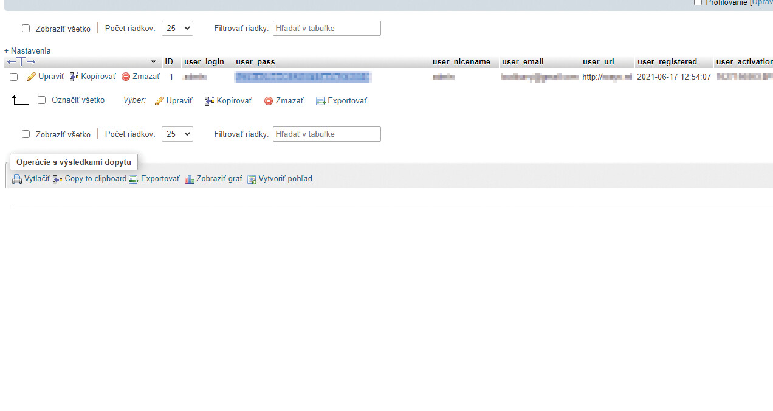Click the Vytvoriť pohľad icon

click(x=252, y=179)
